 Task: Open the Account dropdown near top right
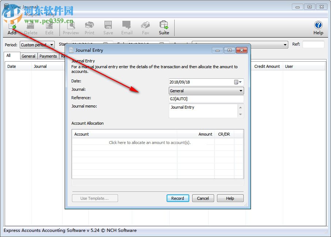click(285, 44)
